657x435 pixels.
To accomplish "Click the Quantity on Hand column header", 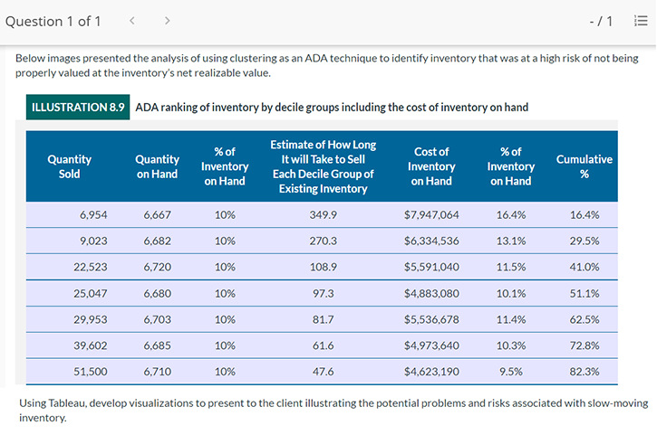I will pos(157,166).
